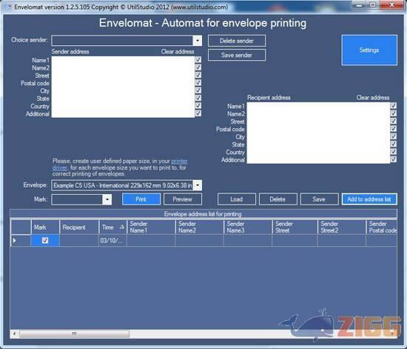Viewport: 407px width, 349px height.
Task: Toggle sender Additional clear address checkbox
Action: click(198, 113)
